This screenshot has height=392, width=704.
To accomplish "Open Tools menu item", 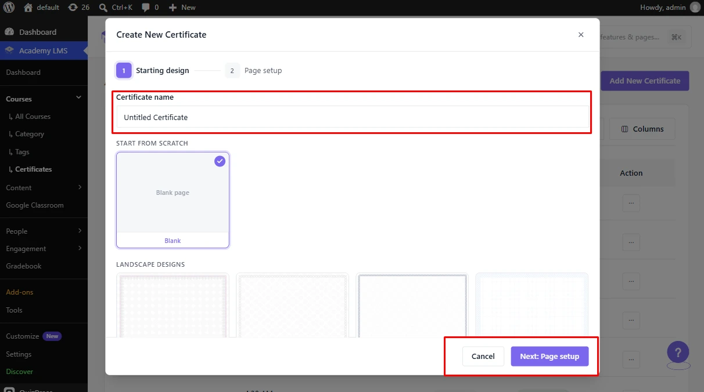I will tap(14, 310).
